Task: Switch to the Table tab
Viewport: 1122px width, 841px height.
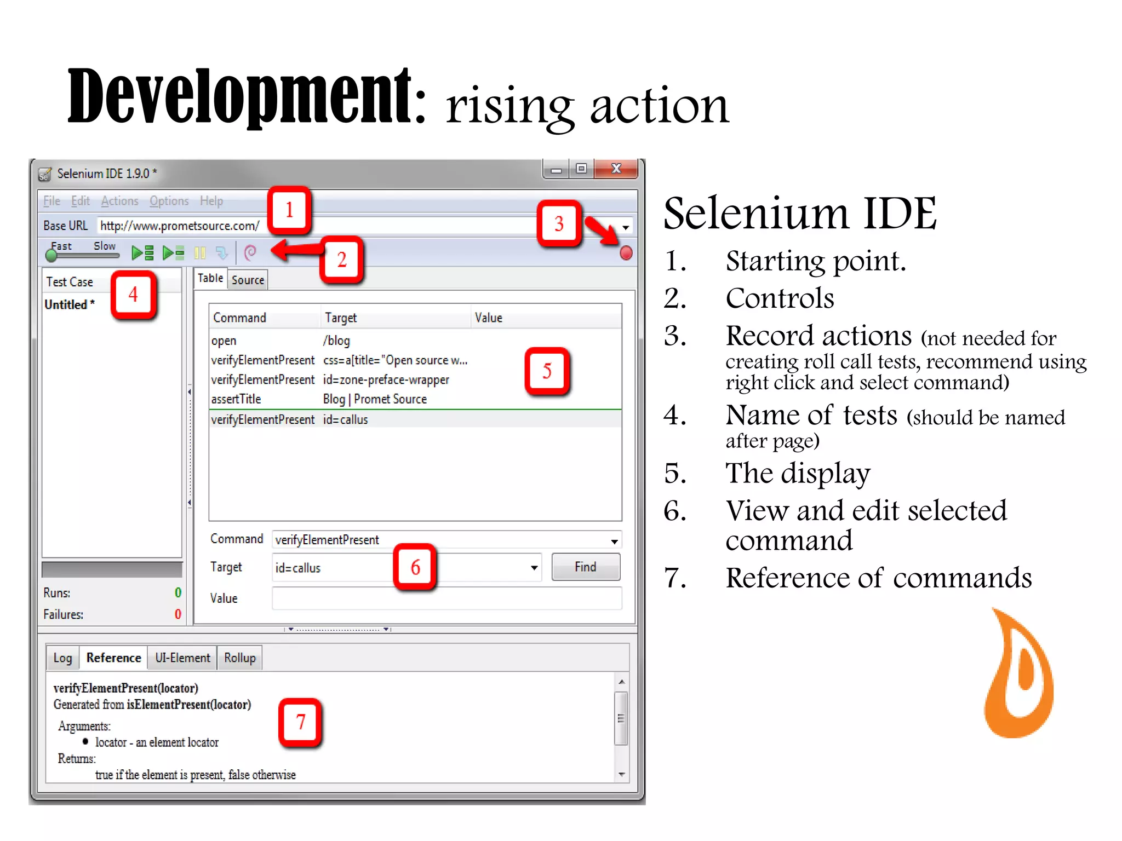Action: [210, 279]
